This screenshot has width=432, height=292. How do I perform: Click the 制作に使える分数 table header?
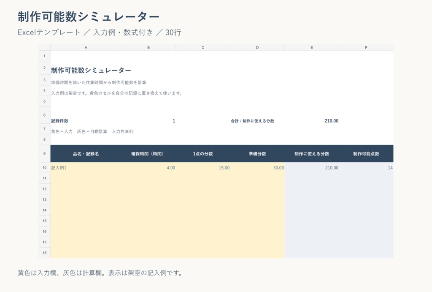[312, 153]
